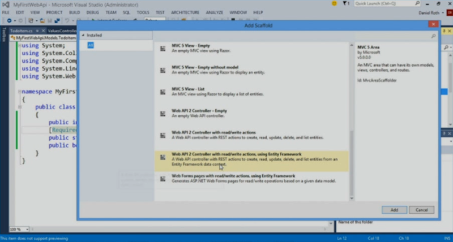The image size is (453, 242).
Task: Click the Undo toolbar icon
Action: pyautogui.click(x=67, y=20)
